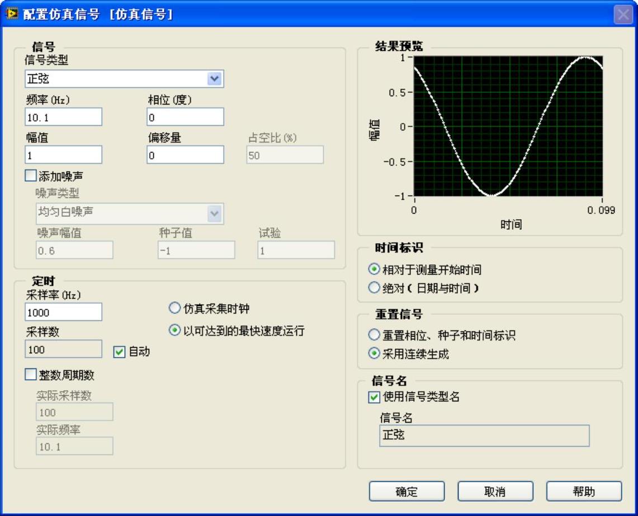Select 采用连续生成 radio button
Viewport: 638px width, 516px height.
pos(374,353)
